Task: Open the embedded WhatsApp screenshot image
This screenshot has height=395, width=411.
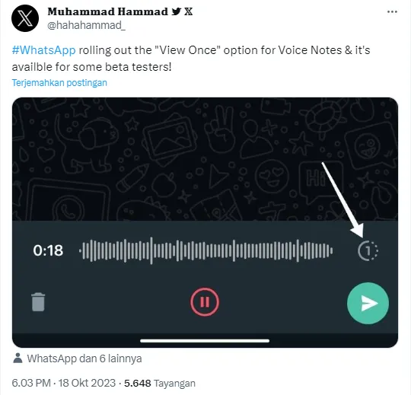Action: tap(205, 222)
